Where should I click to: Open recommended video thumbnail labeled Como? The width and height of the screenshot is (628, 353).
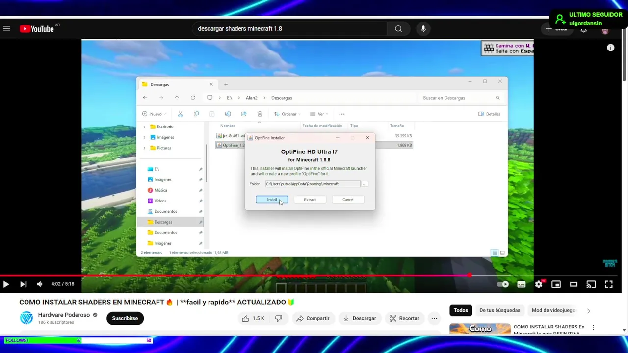click(480, 329)
